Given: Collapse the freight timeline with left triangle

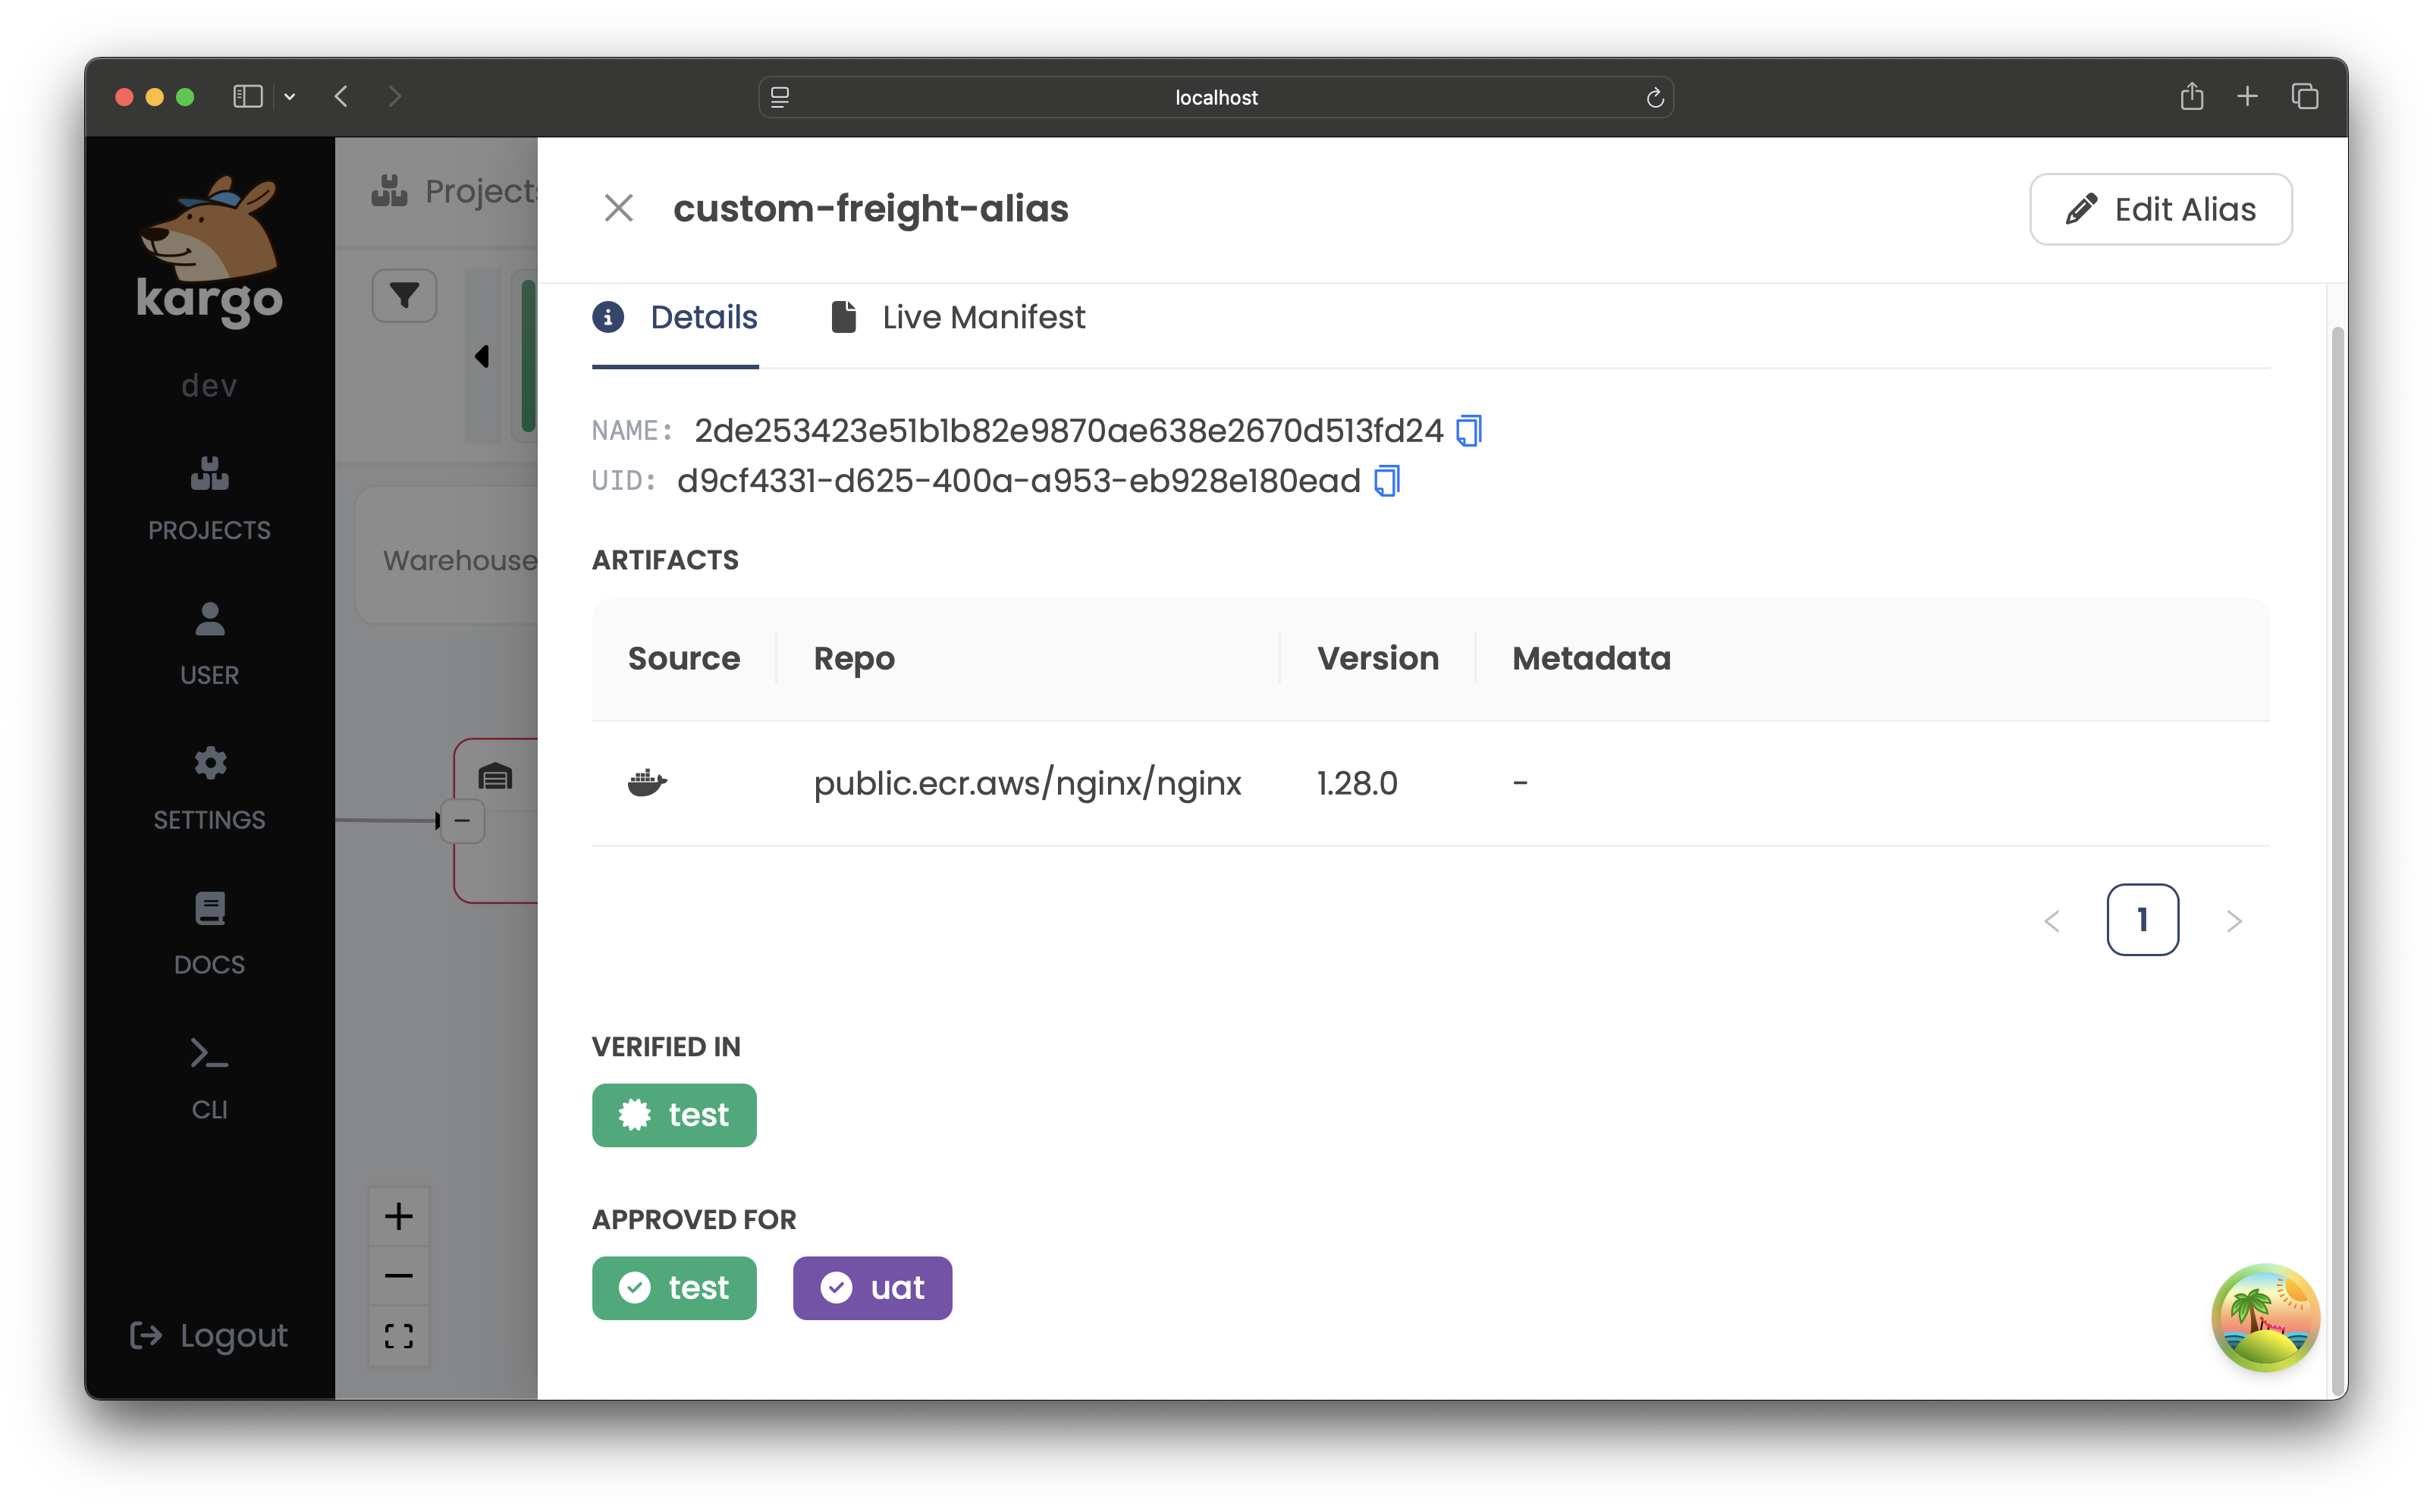Looking at the screenshot, I should click(x=482, y=356).
